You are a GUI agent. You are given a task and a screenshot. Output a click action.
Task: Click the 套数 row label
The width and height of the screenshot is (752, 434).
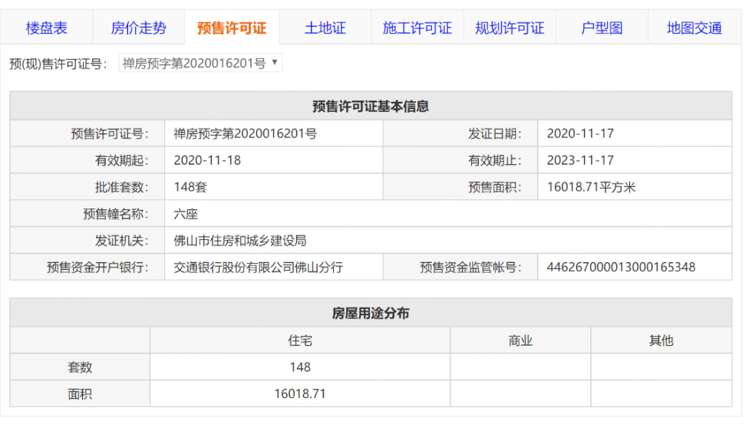click(x=80, y=367)
